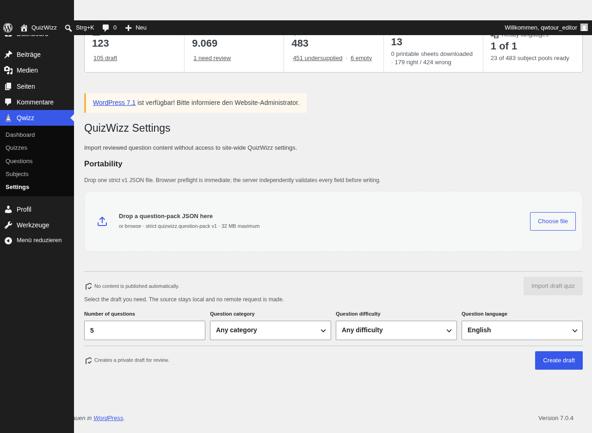
Task: Open the Werkzeuge menu
Action: (x=37, y=225)
